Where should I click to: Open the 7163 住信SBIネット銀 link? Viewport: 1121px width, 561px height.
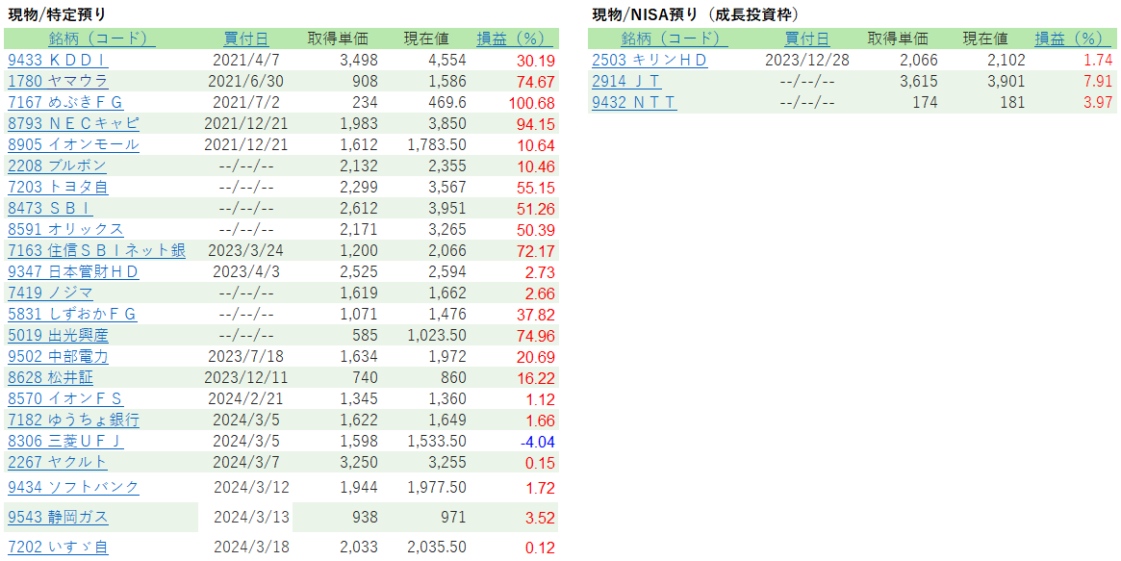(96, 251)
